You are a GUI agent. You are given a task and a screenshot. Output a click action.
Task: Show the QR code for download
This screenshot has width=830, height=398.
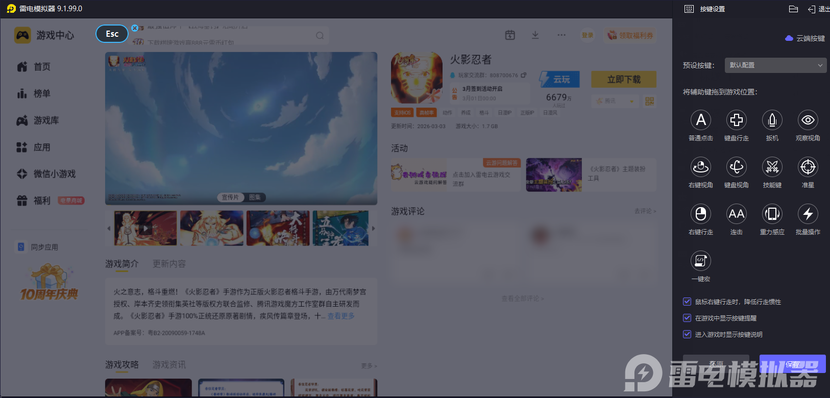coord(649,101)
